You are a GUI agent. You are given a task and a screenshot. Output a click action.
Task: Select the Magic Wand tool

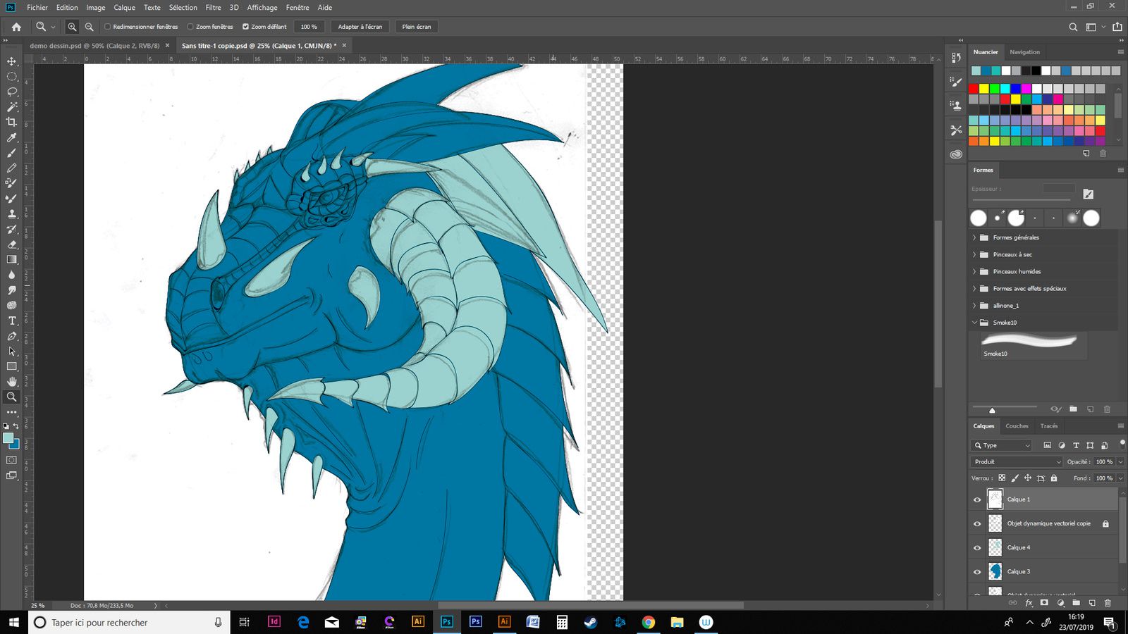[12, 107]
